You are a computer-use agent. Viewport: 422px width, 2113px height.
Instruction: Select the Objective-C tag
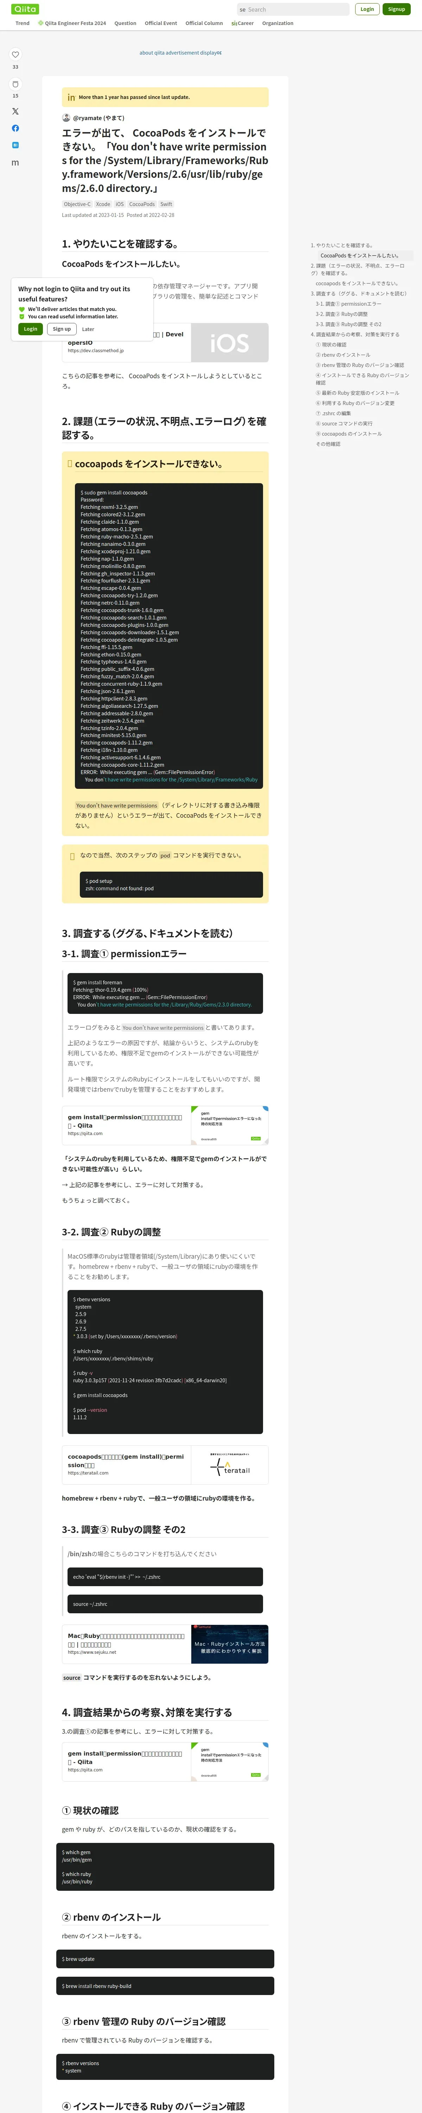point(77,204)
